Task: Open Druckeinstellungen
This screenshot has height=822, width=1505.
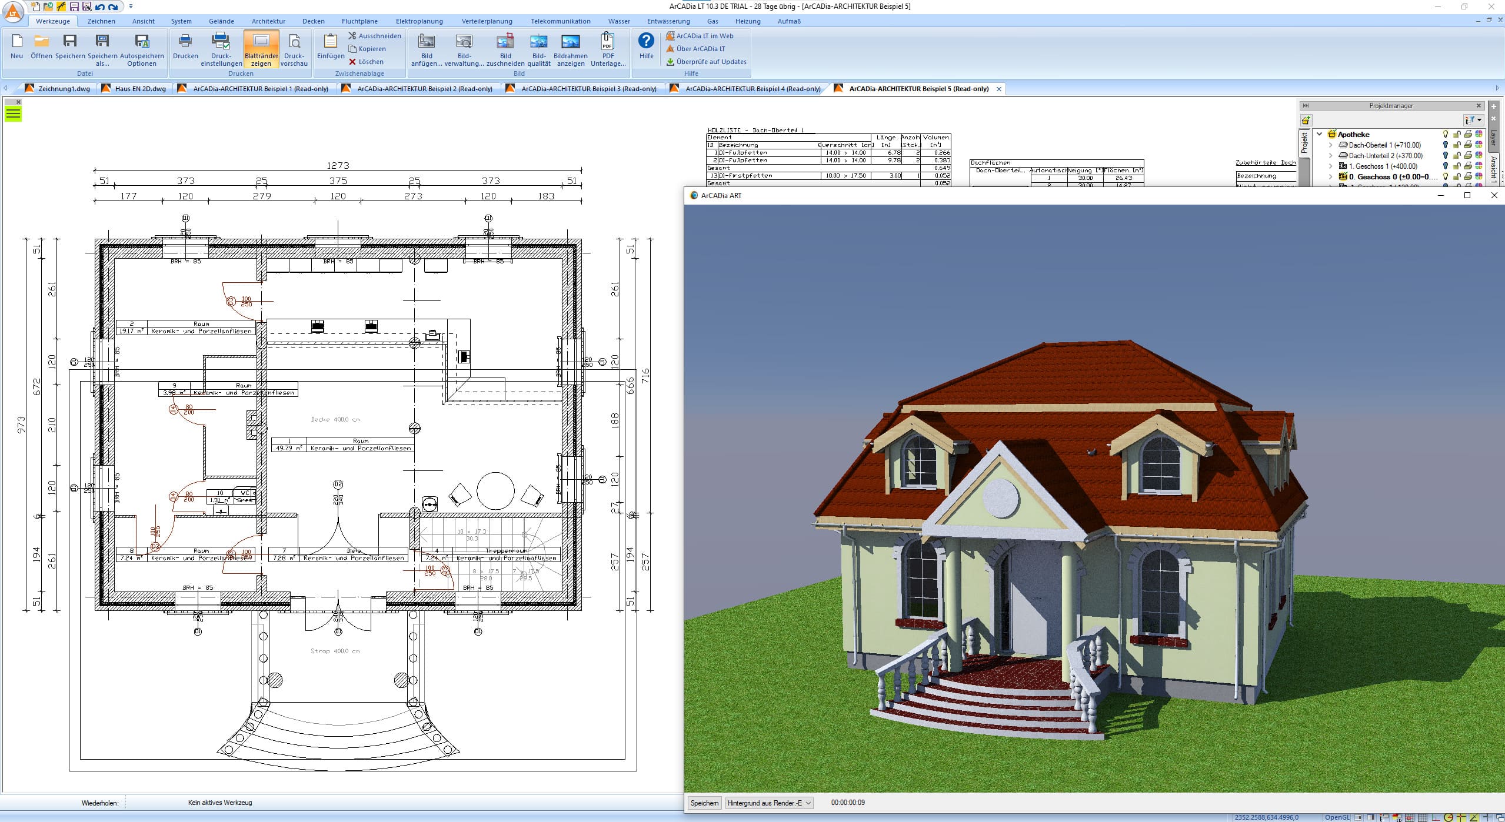Action: coord(221,50)
